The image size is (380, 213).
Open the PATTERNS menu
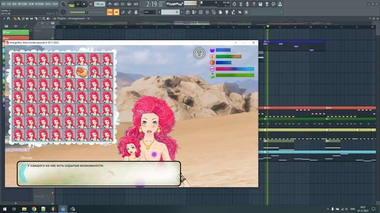pyautogui.click(x=23, y=4)
